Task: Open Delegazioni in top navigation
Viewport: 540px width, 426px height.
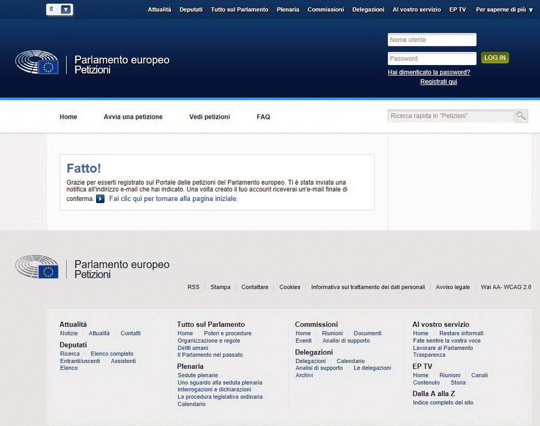Action: click(368, 10)
